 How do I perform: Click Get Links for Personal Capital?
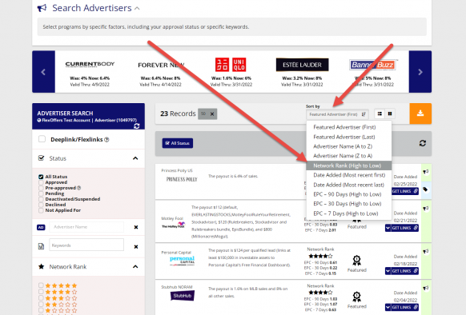[x=405, y=271]
